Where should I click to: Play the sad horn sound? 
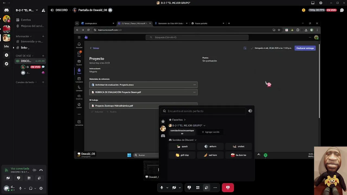point(210,155)
